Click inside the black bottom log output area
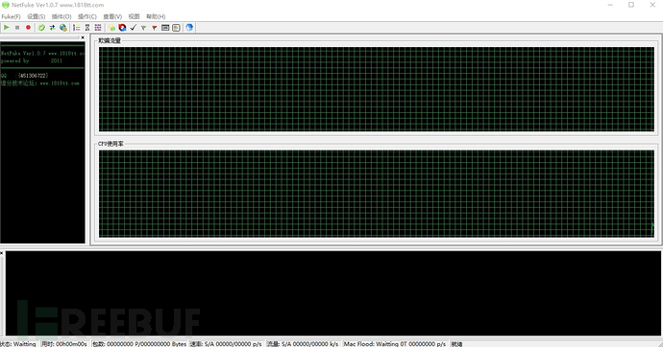Screen dimensions: 663x347 [333, 293]
